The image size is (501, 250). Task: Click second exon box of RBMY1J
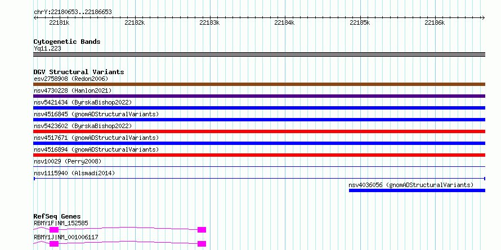(x=202, y=244)
